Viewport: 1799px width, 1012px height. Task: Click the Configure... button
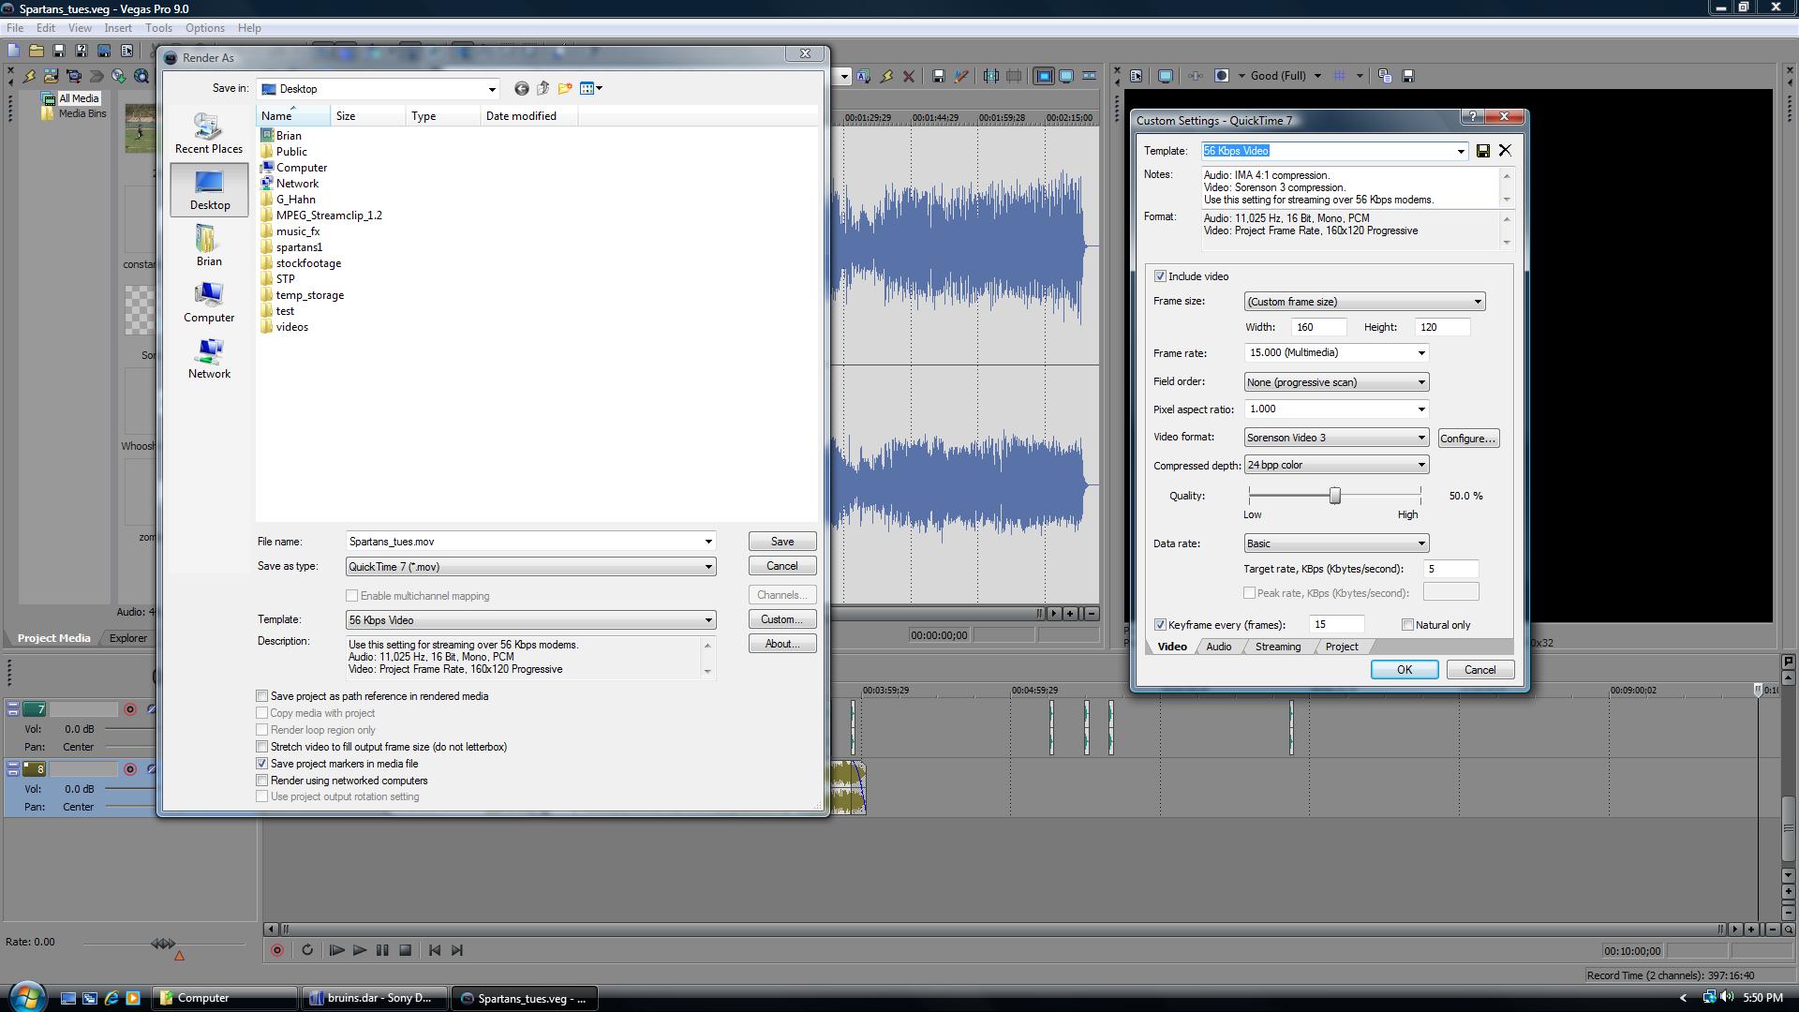click(1467, 439)
